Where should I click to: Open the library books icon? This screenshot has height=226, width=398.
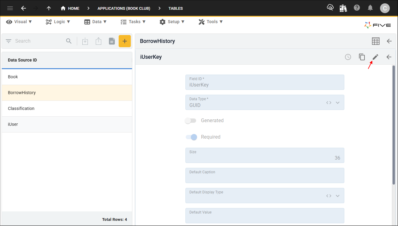tap(343, 8)
